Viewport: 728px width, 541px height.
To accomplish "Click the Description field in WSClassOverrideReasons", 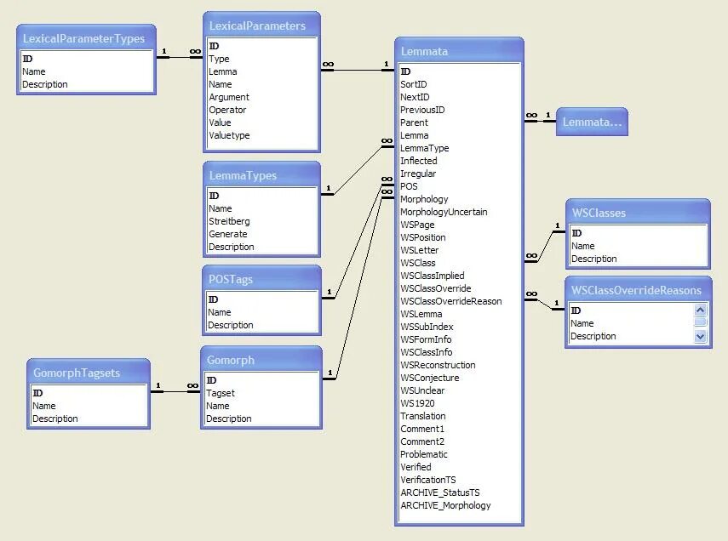I will click(x=632, y=336).
